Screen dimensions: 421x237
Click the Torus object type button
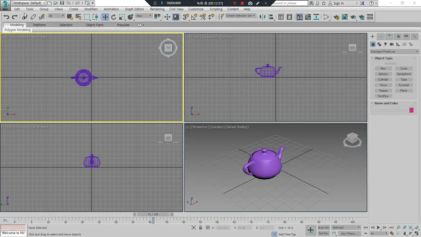(x=383, y=85)
